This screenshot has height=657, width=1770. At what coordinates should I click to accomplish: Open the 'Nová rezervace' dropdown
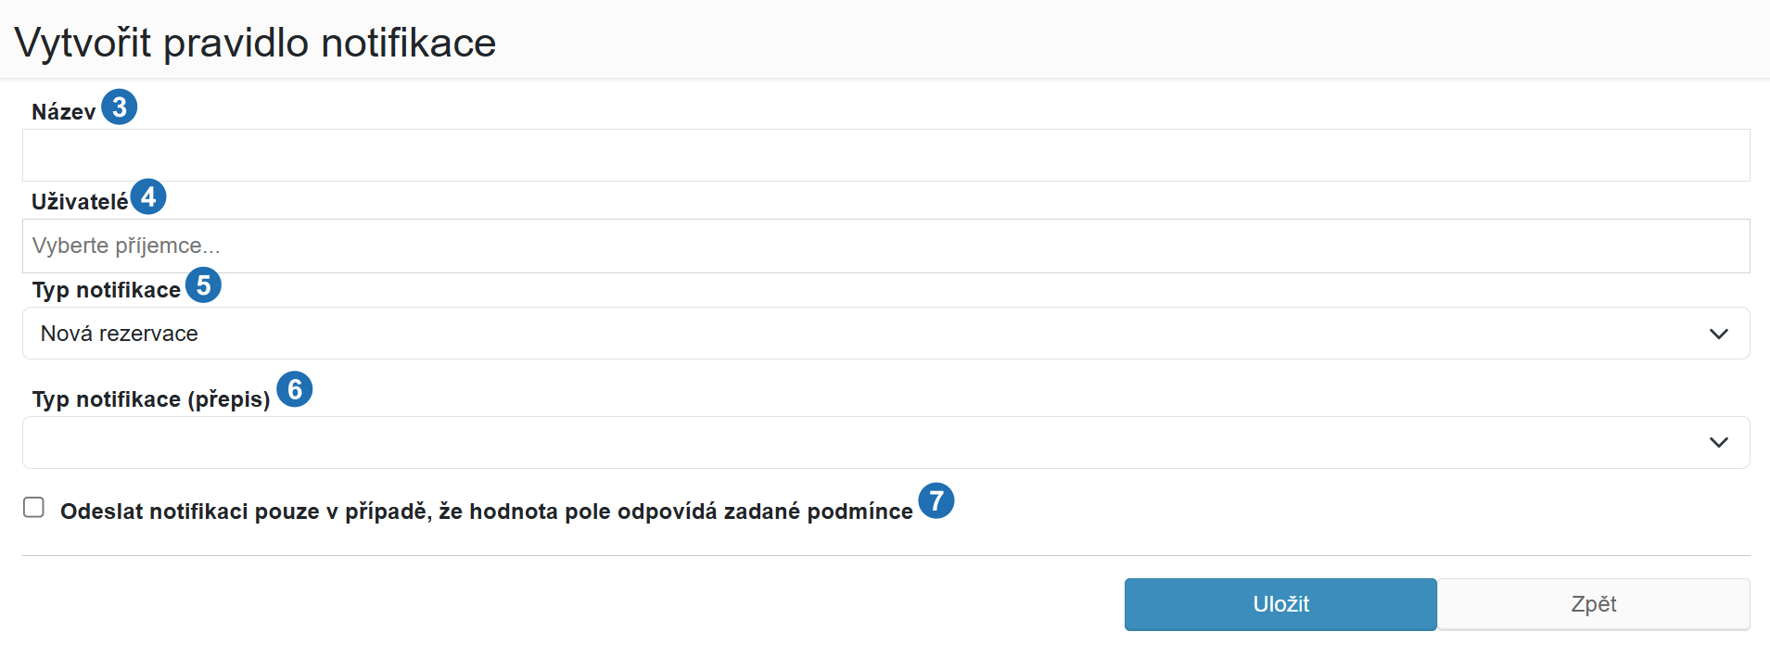[x=885, y=334]
